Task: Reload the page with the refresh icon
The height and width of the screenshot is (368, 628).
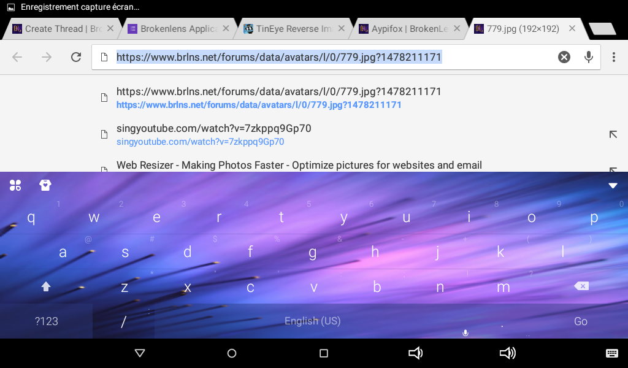Action: (76, 57)
